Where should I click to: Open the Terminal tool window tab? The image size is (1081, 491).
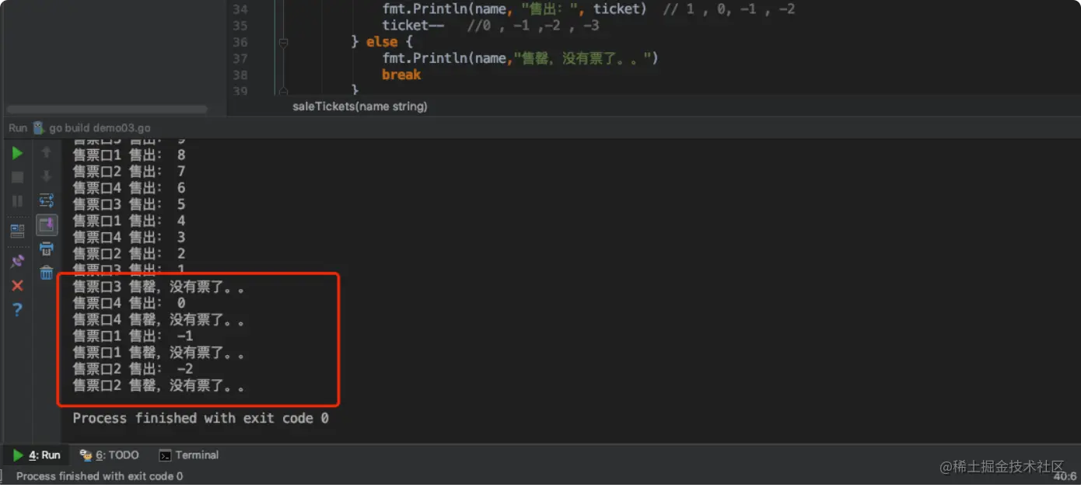click(x=189, y=455)
